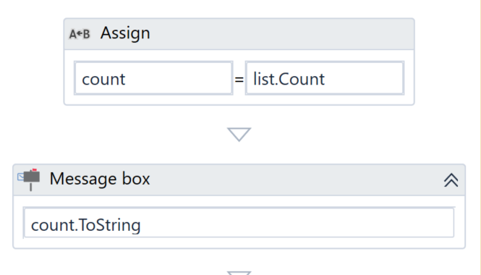Click the drop-point triangle below Assign
This screenshot has height=275, width=481.
coord(239,135)
